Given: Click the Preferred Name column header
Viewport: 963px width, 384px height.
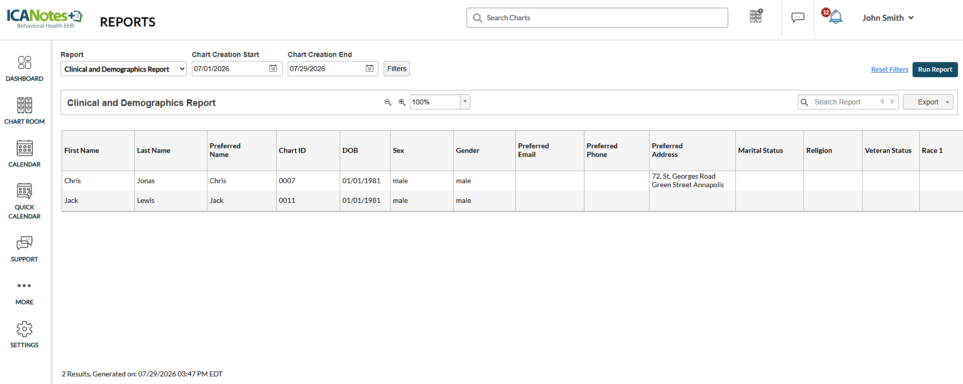Looking at the screenshot, I should point(242,150).
